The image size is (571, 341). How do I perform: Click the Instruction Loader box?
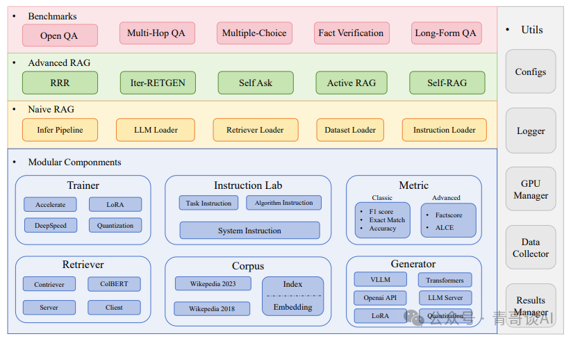[x=445, y=130]
